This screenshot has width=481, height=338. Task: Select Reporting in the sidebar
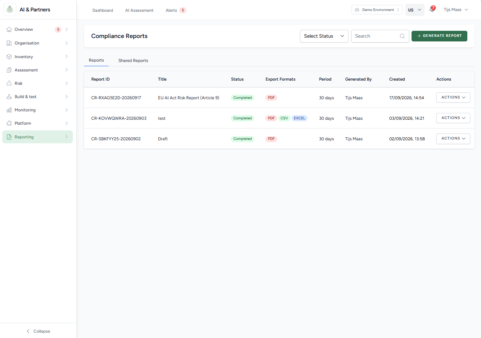[x=38, y=137]
